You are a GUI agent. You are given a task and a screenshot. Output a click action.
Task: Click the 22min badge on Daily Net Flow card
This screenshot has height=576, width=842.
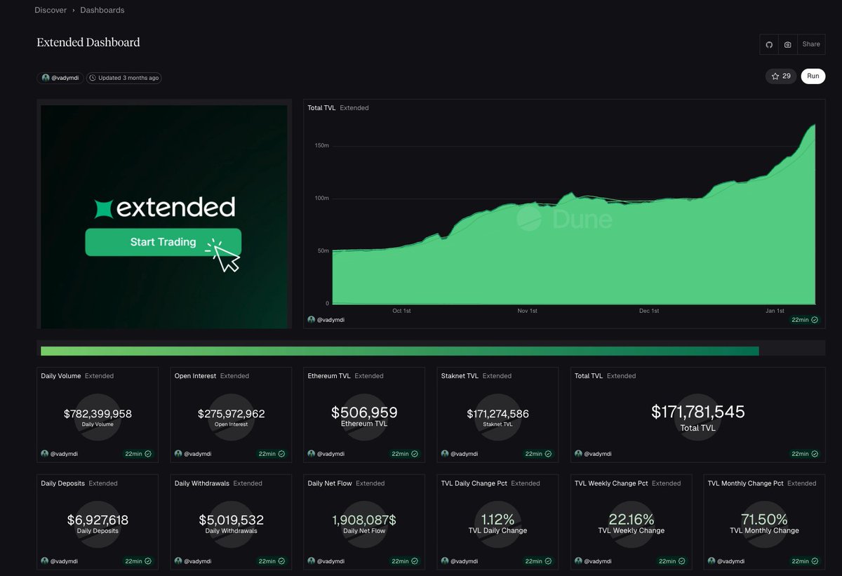pos(405,561)
